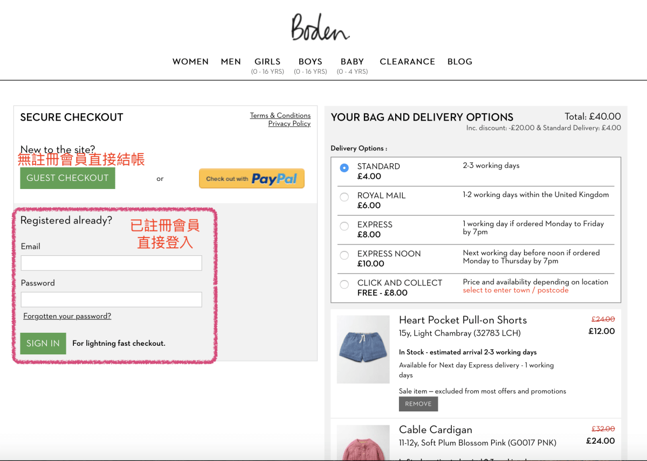Open Cable Cardigan product image
The image size is (647, 461).
click(363, 443)
